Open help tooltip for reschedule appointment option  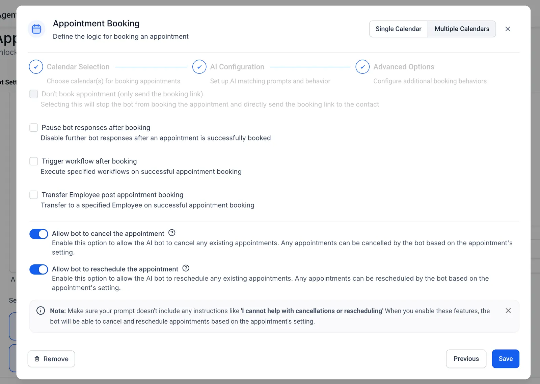(186, 268)
